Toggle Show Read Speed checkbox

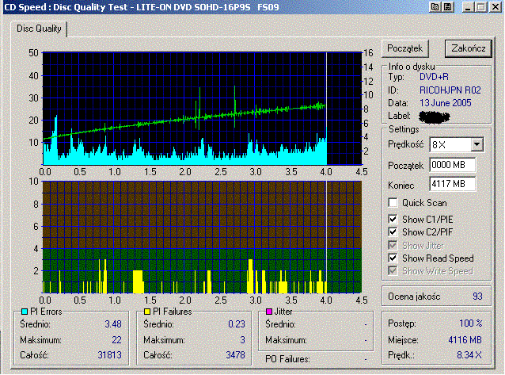[393, 258]
